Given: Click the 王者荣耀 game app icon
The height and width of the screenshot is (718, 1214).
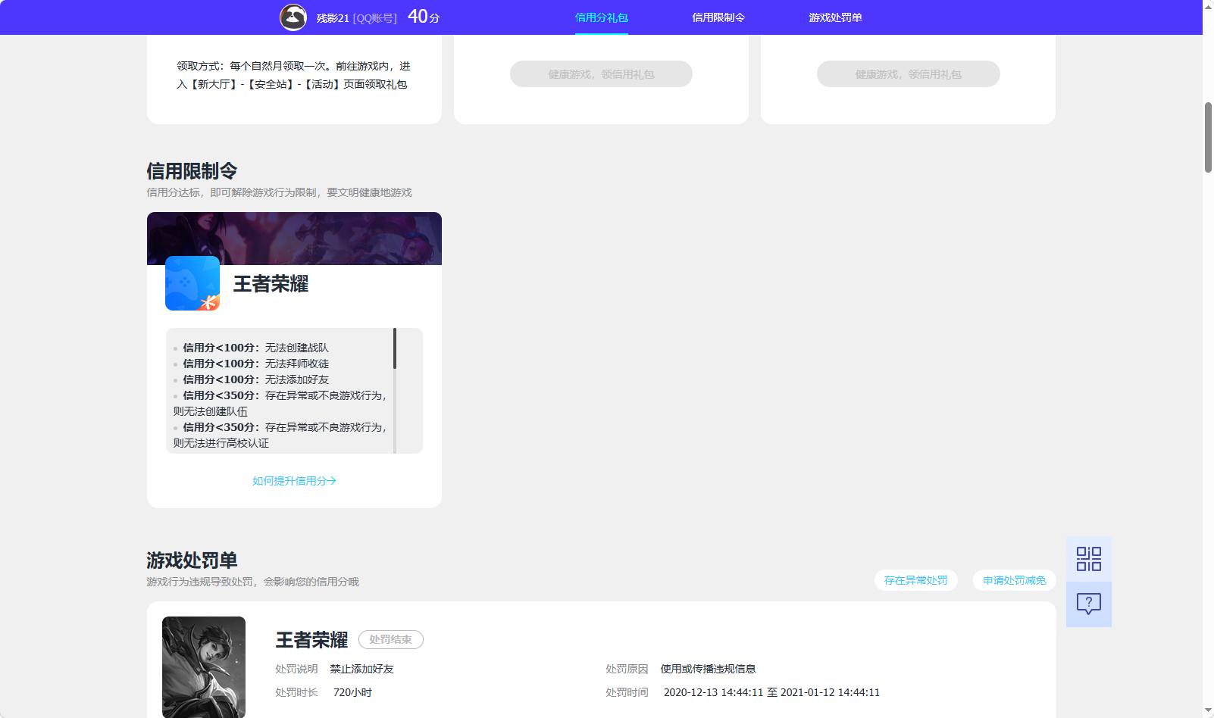Looking at the screenshot, I should [192, 283].
